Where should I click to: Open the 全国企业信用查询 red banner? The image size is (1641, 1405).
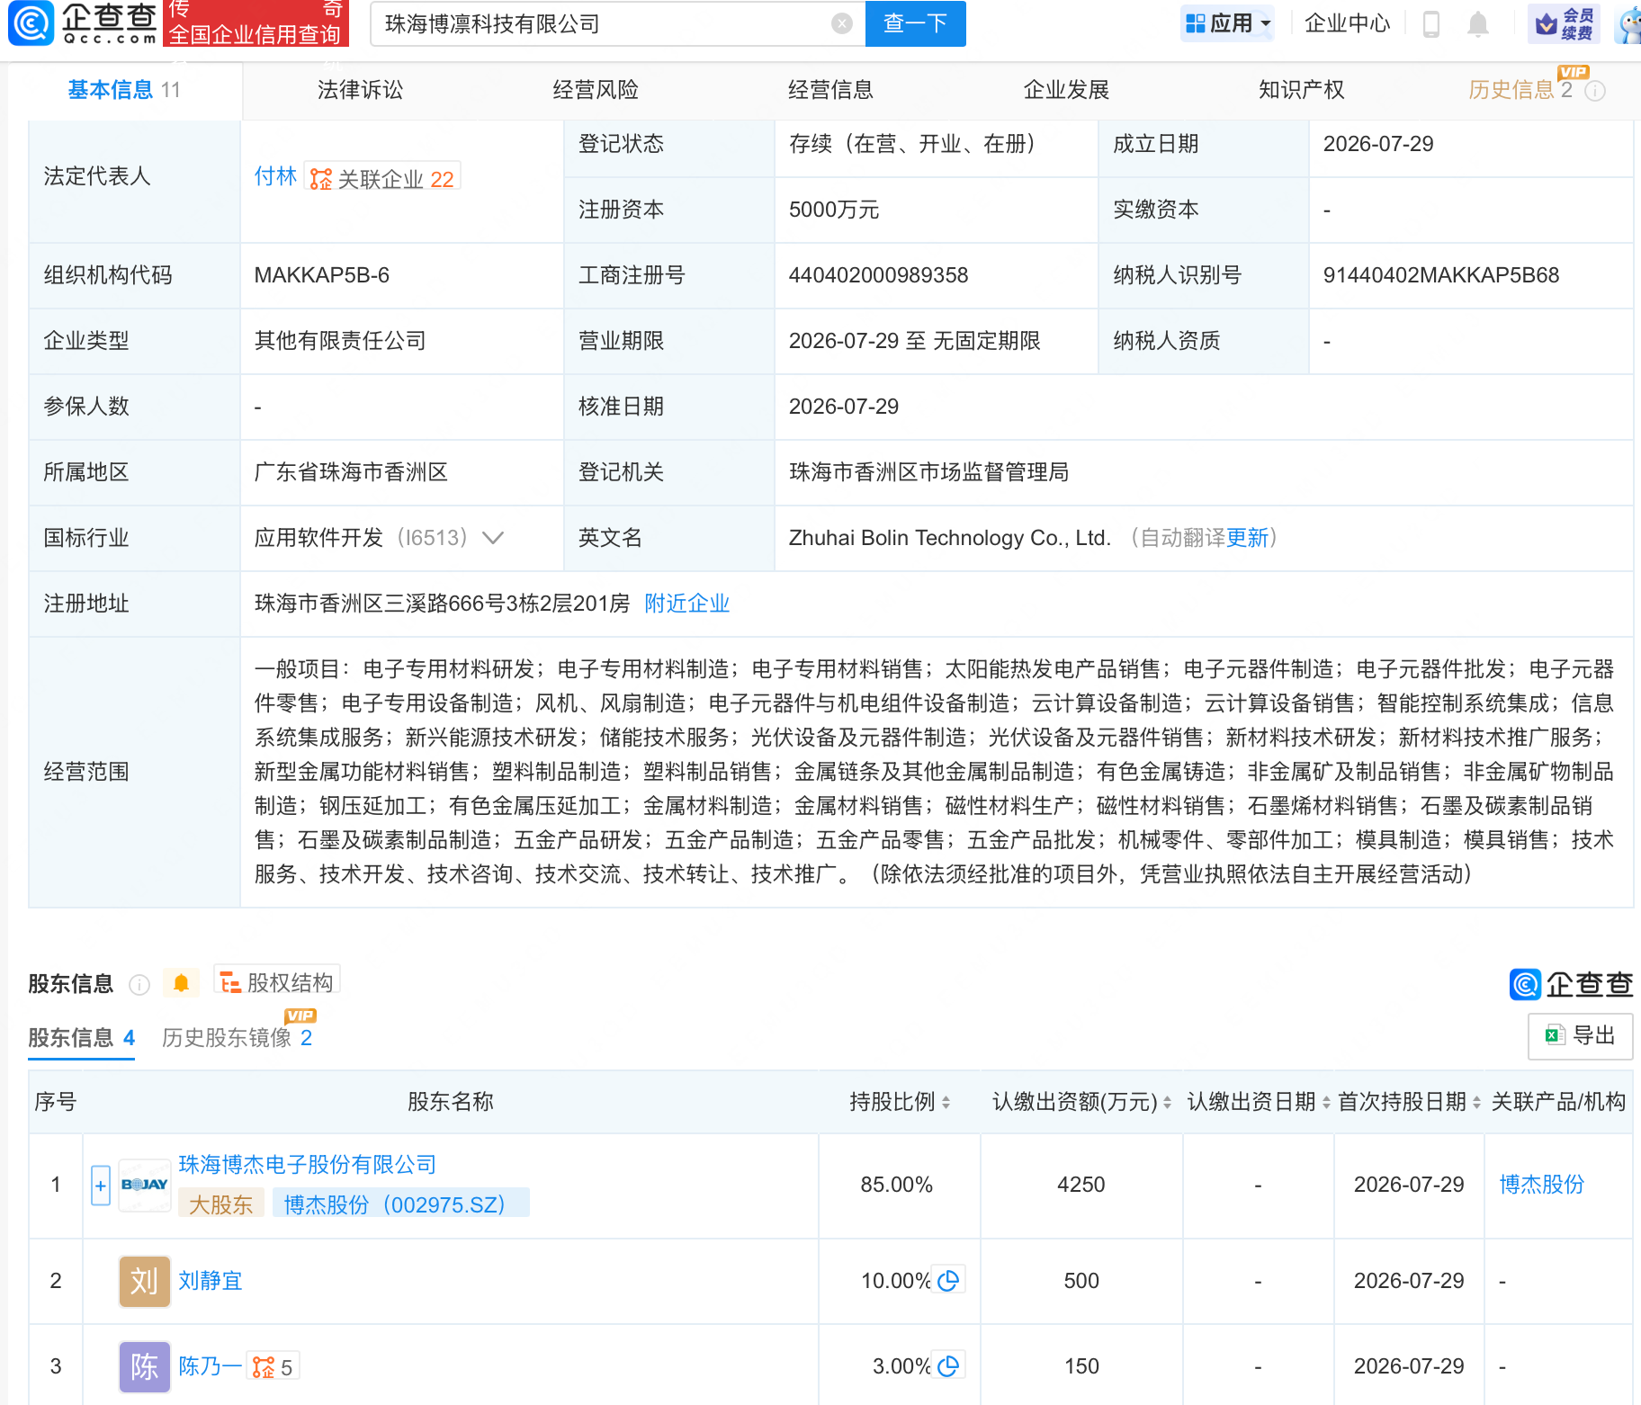(256, 23)
